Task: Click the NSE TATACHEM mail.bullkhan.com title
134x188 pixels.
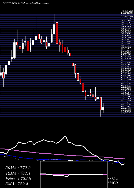Action: point(26,3)
